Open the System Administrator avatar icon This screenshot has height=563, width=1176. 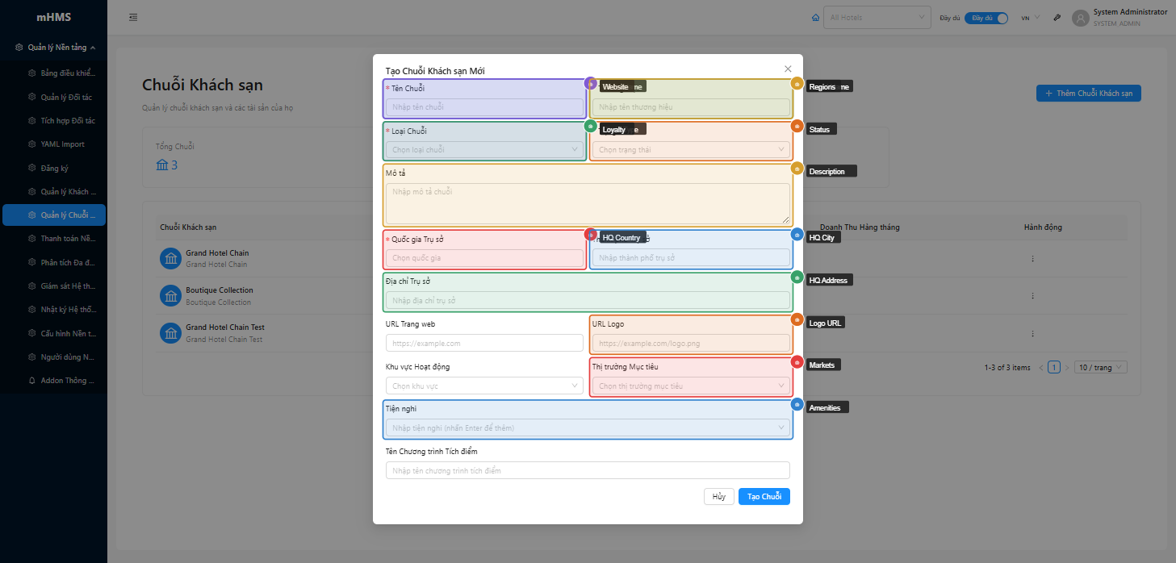pos(1080,18)
